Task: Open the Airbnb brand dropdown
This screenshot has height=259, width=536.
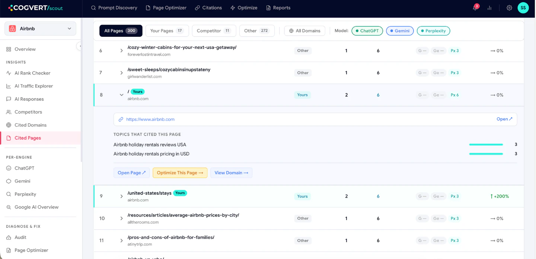Action: pyautogui.click(x=40, y=29)
